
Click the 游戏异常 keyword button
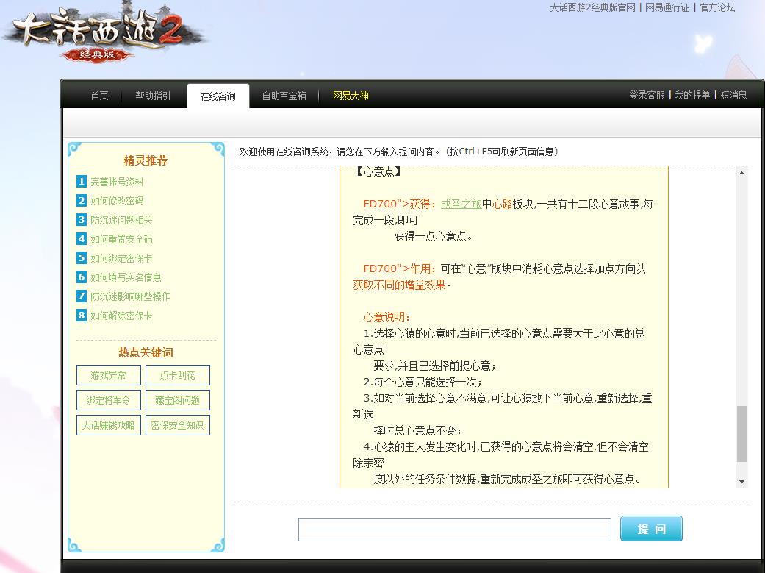(x=108, y=375)
